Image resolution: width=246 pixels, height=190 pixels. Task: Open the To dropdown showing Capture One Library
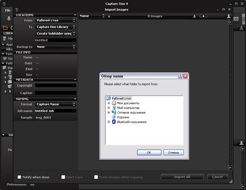point(56,27)
